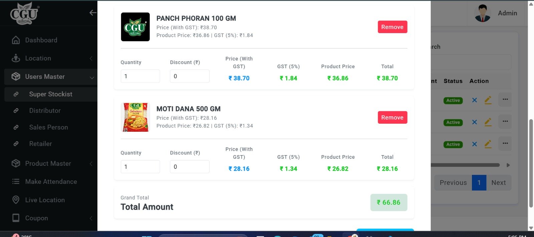Collapse sidebar using the back arrow
The width and height of the screenshot is (534, 237).
93,13
